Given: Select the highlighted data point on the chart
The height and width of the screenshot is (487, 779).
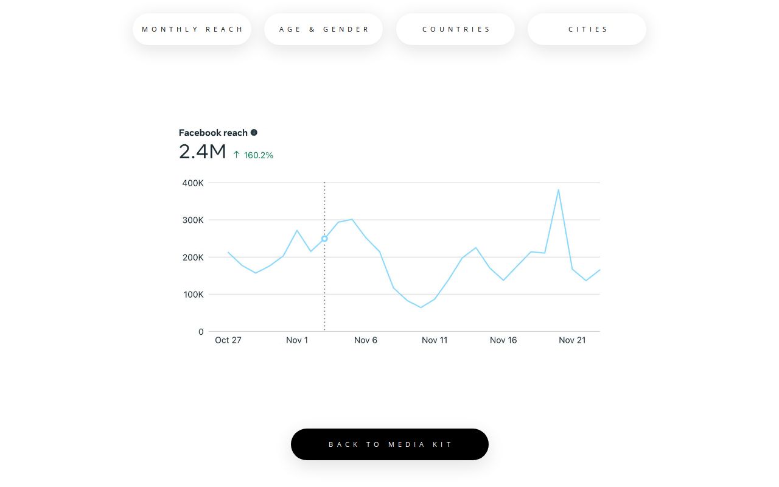Looking at the screenshot, I should pos(324,239).
